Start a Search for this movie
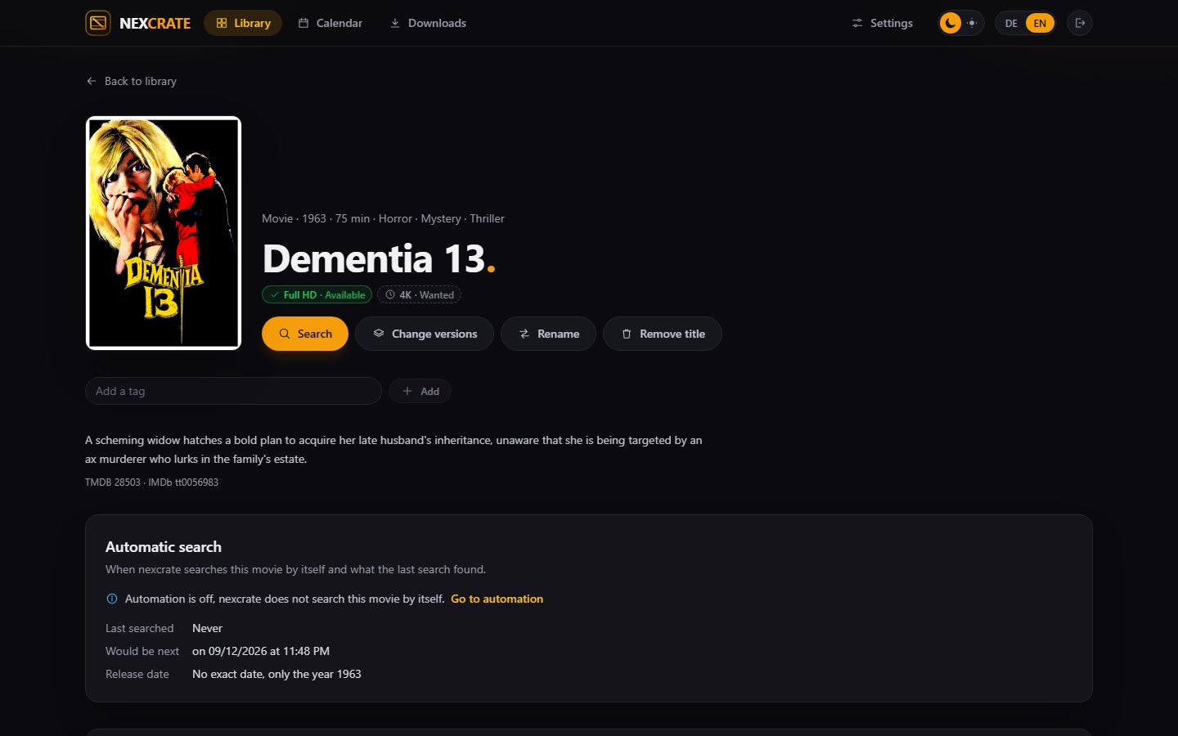Screen dimensions: 1178x736 point(305,334)
